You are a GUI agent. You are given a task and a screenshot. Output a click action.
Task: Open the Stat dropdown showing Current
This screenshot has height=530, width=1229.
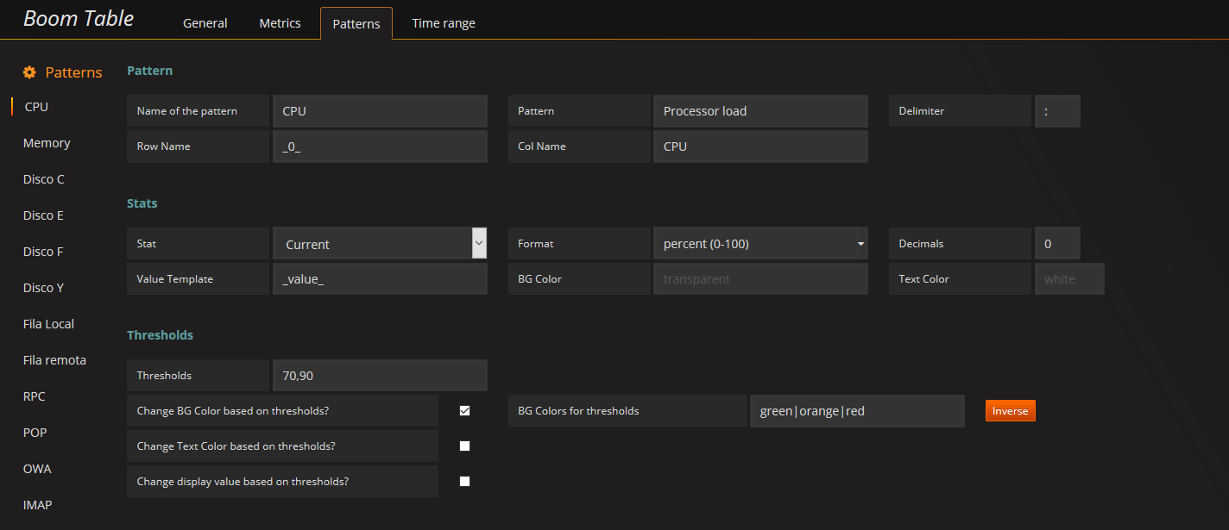coord(381,244)
